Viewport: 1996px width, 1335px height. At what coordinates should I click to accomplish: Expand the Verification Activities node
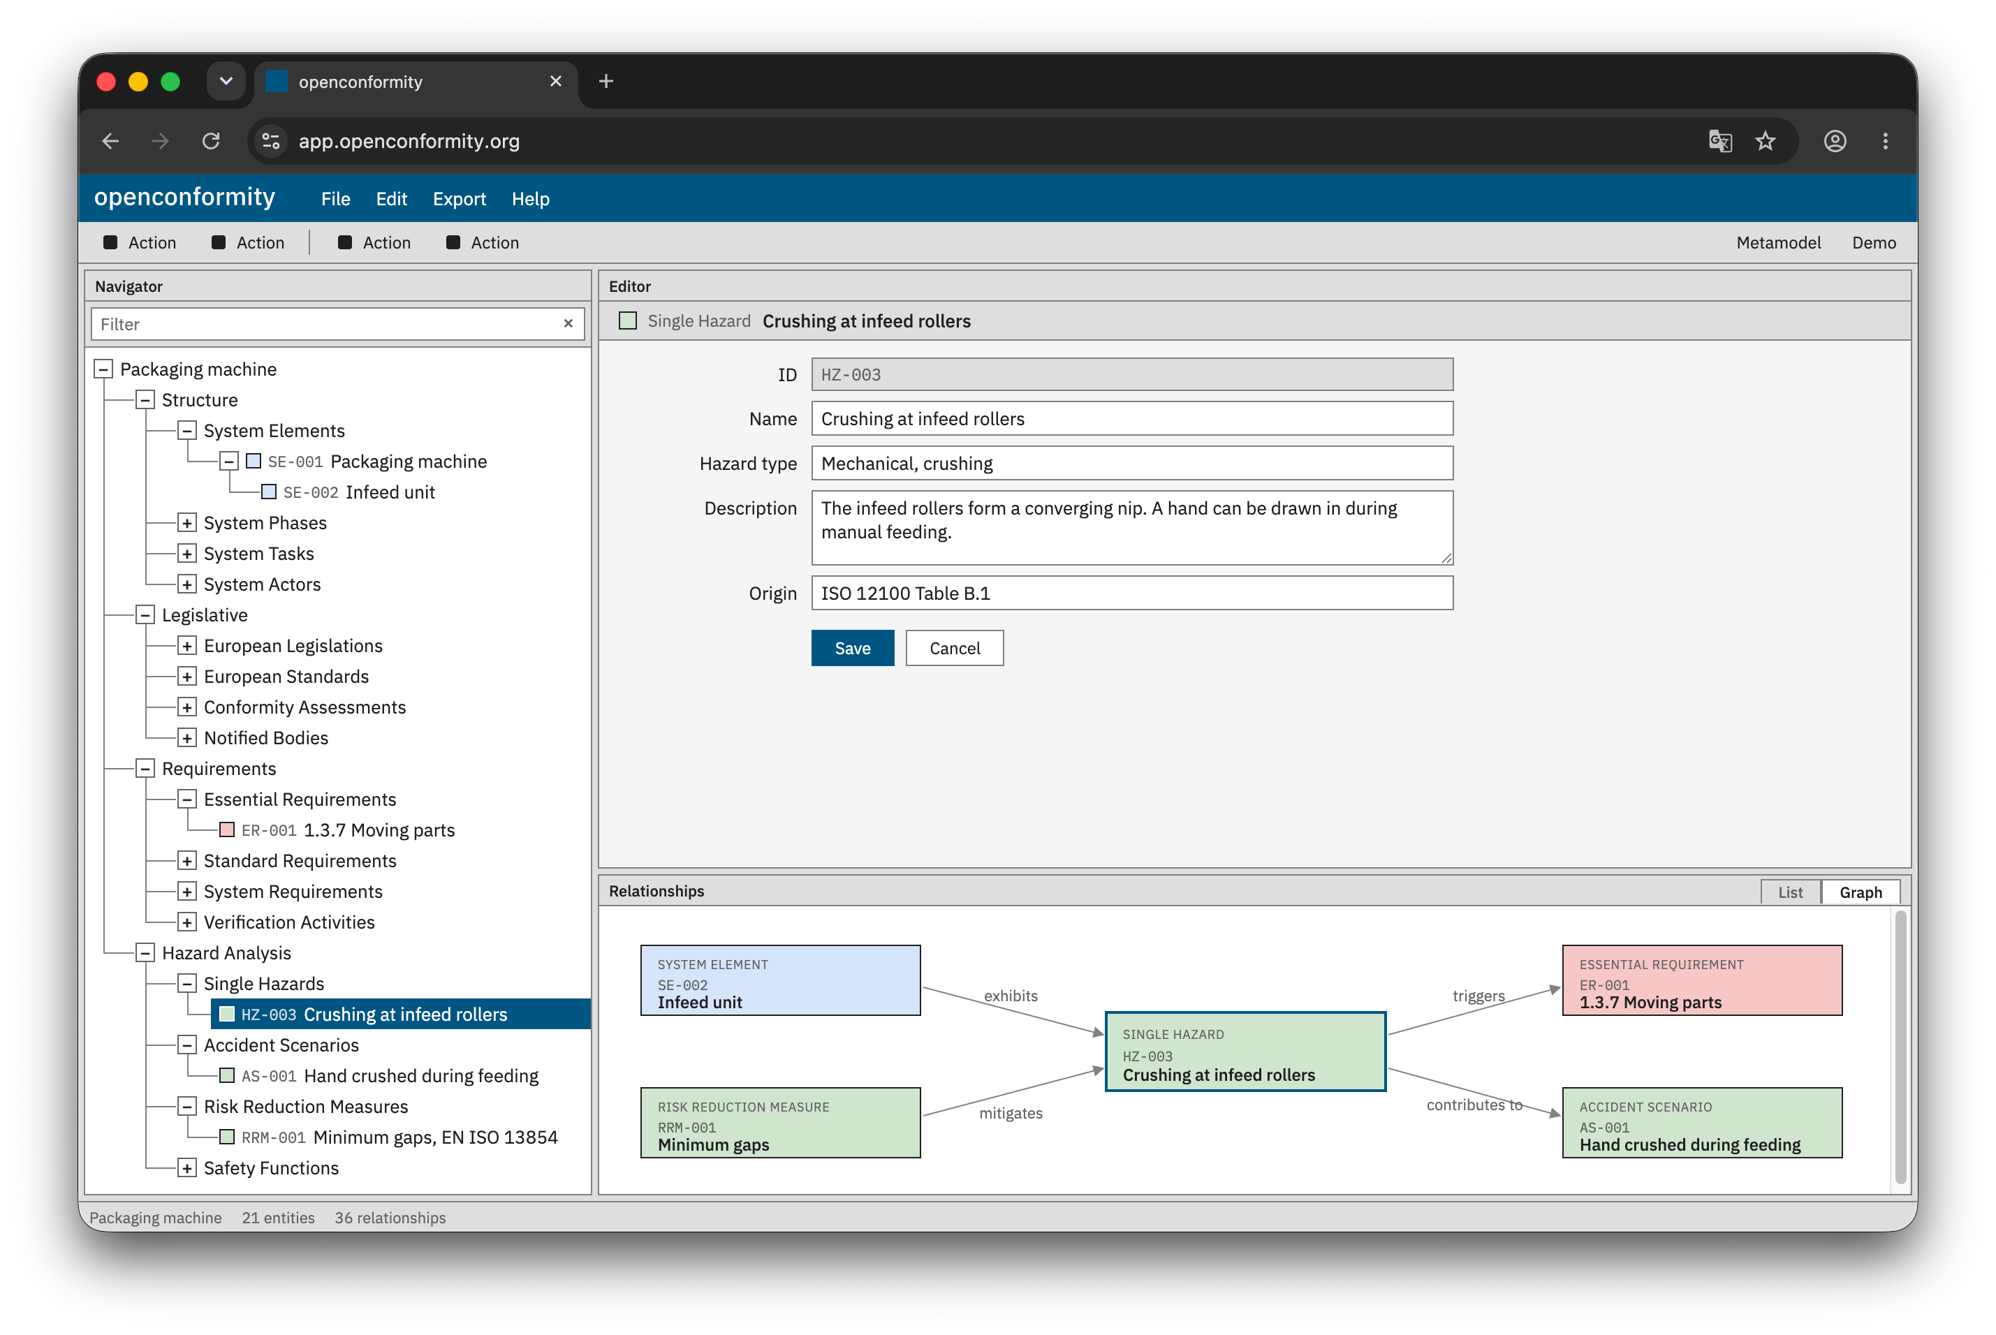(186, 921)
